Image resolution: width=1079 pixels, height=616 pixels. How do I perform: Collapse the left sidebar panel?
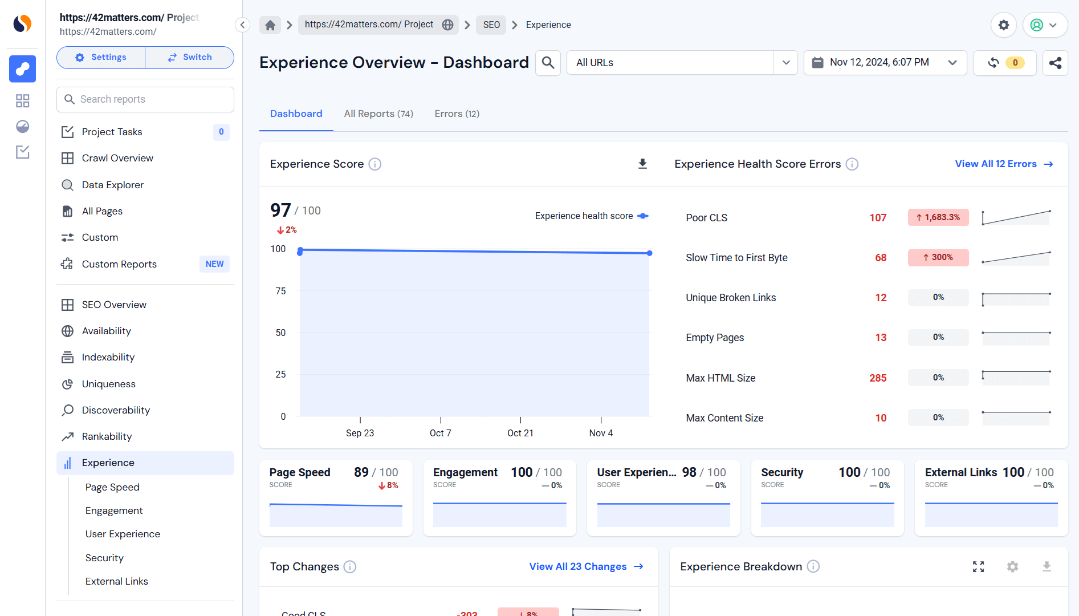pos(242,25)
